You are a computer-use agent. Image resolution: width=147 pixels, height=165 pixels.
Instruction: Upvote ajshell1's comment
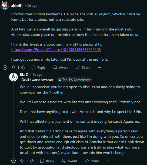tap(14, 67)
